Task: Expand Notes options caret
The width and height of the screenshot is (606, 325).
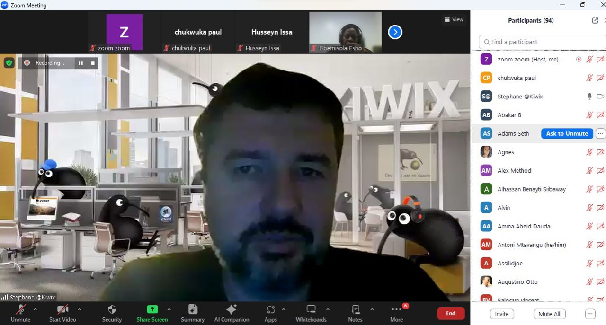Action: pyautogui.click(x=372, y=309)
